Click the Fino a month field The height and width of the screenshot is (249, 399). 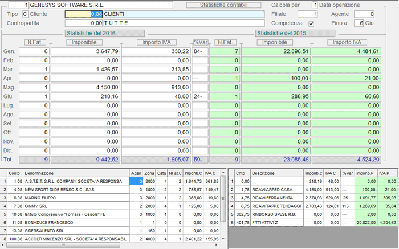[359, 23]
